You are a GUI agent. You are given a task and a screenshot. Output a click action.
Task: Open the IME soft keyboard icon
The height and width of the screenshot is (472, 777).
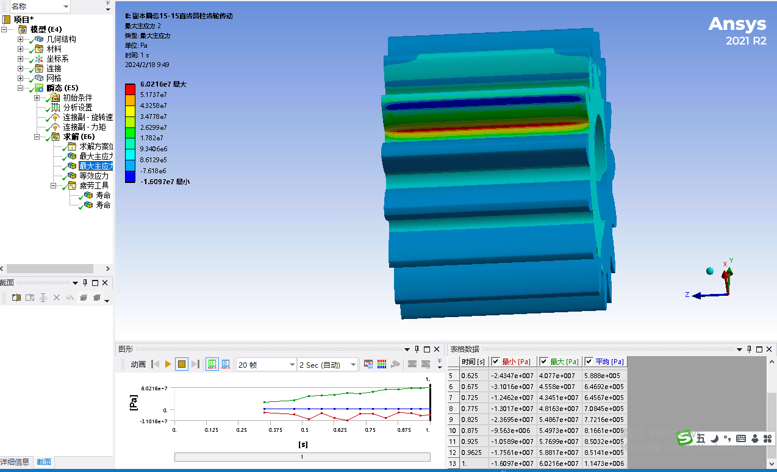pyautogui.click(x=741, y=438)
